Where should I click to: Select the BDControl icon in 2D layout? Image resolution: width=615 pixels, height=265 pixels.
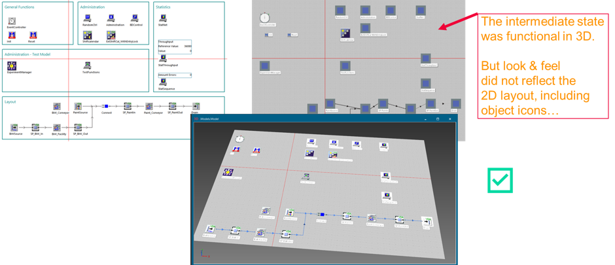coord(135,18)
